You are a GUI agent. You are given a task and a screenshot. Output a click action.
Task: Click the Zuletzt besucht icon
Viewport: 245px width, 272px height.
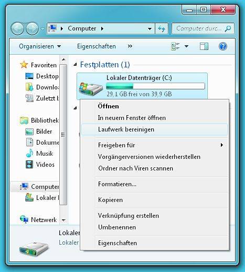click(x=29, y=98)
